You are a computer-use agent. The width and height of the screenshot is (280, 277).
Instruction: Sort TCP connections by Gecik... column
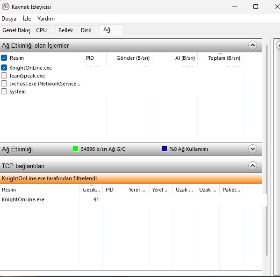pos(91,190)
